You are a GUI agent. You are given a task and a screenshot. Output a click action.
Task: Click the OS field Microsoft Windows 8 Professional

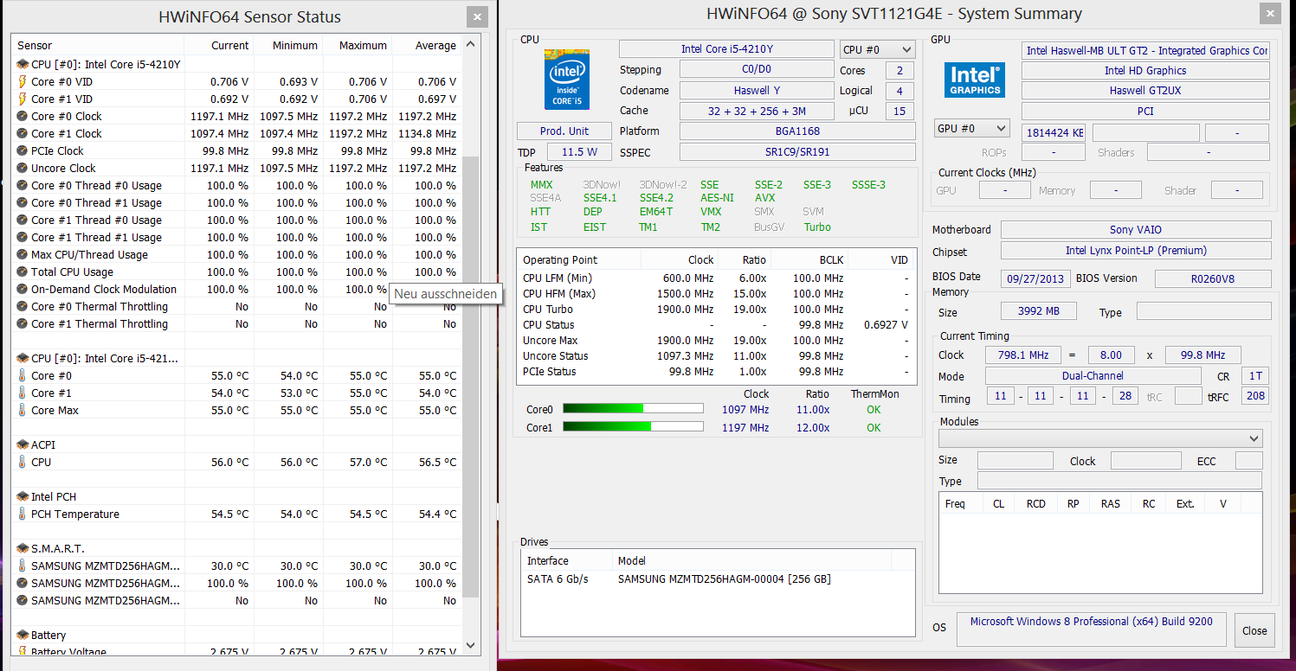1092,629
